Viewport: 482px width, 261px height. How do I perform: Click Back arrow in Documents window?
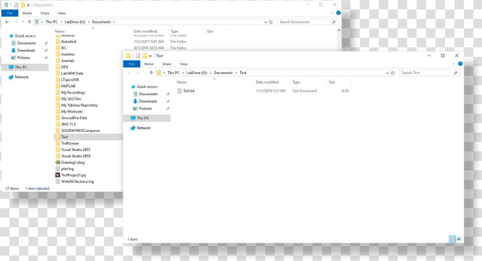click(x=7, y=22)
